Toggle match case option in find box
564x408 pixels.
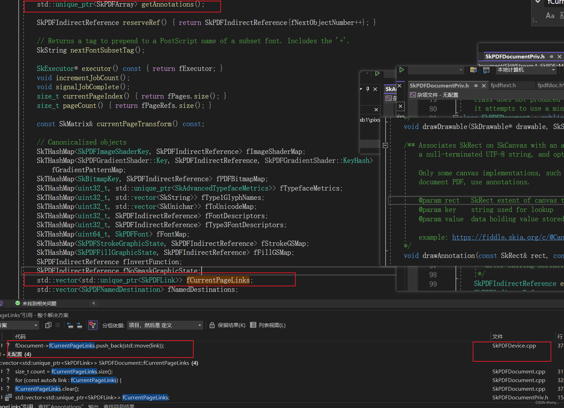click(550, 16)
